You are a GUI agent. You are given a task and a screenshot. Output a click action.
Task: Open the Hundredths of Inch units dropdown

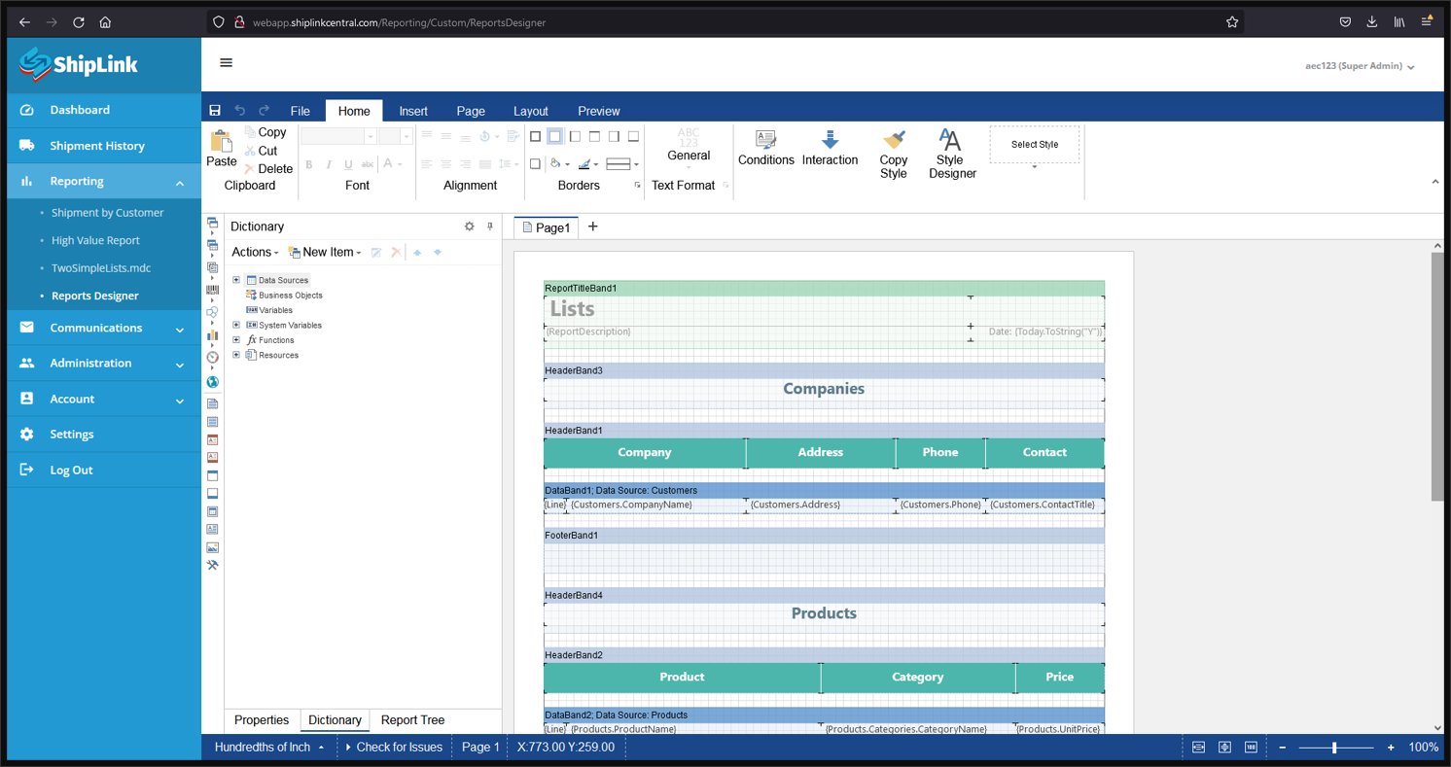(268, 748)
